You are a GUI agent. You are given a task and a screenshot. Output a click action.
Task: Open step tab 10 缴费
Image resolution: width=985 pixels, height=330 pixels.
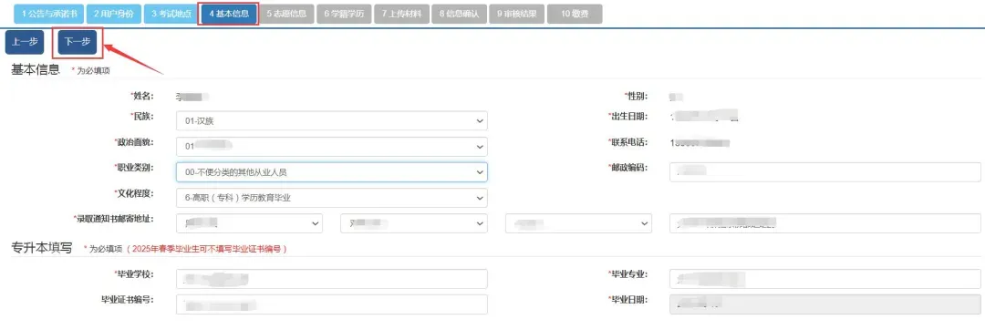(575, 14)
